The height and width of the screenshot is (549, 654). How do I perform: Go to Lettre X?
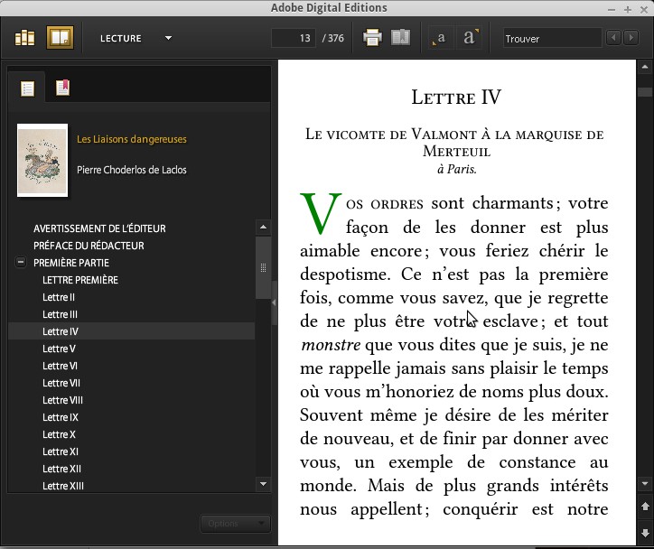[59, 434]
